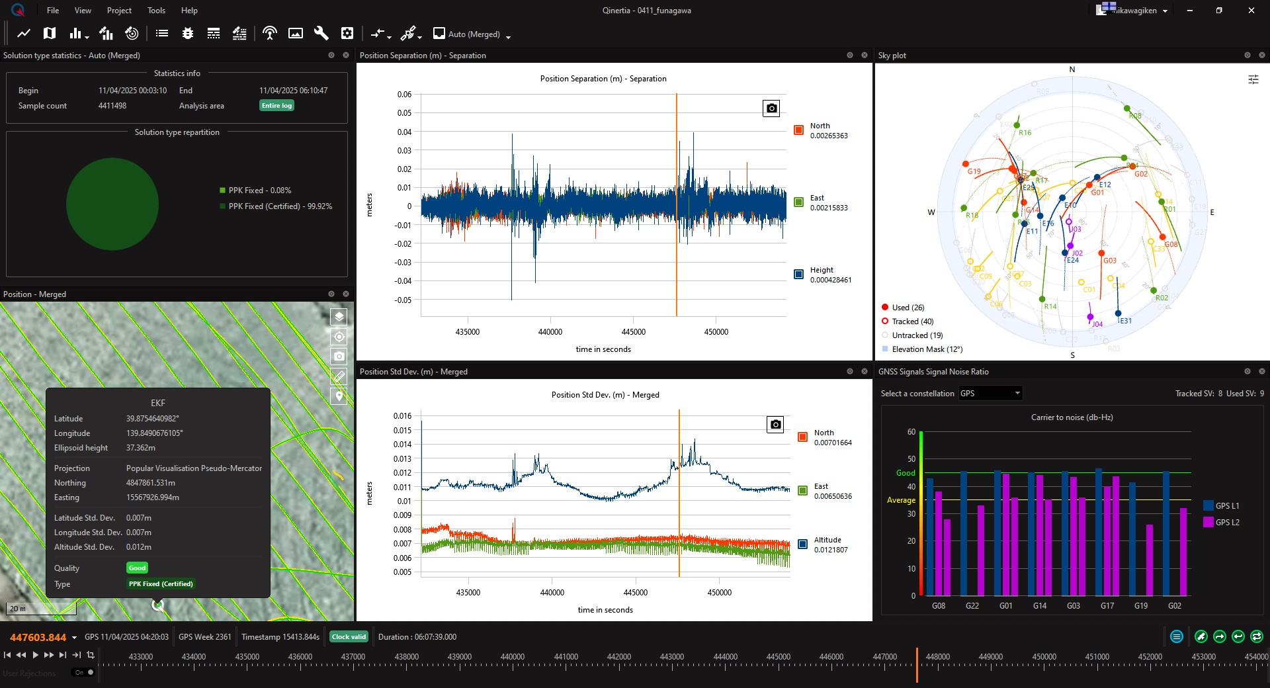Click the orange timeline cursor marker
Image resolution: width=1270 pixels, height=688 pixels.
(917, 664)
